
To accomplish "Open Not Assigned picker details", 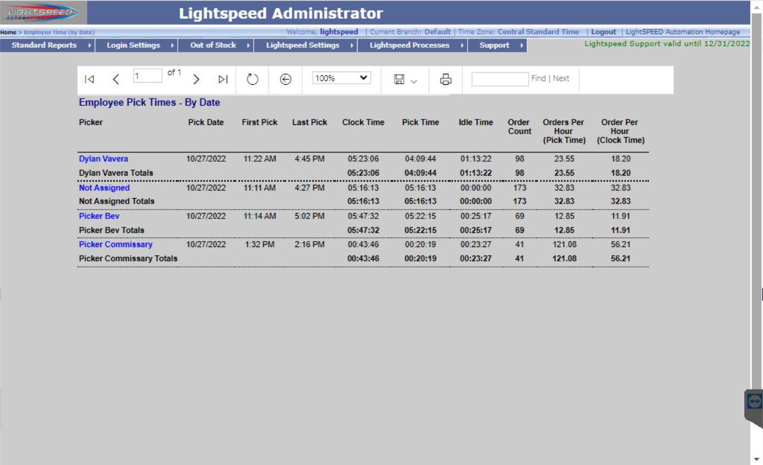I will [105, 188].
